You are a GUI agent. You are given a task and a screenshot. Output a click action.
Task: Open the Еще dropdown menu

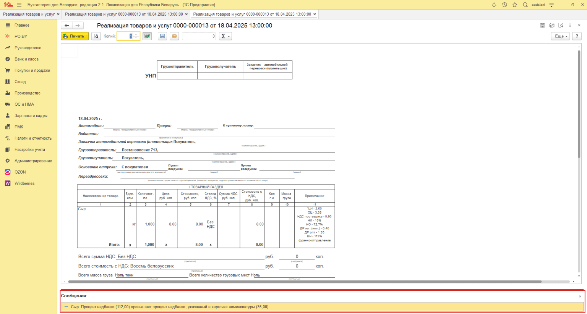[x=560, y=36]
